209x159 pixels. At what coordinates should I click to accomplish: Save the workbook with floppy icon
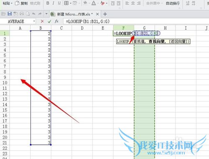click(x=10, y=14)
